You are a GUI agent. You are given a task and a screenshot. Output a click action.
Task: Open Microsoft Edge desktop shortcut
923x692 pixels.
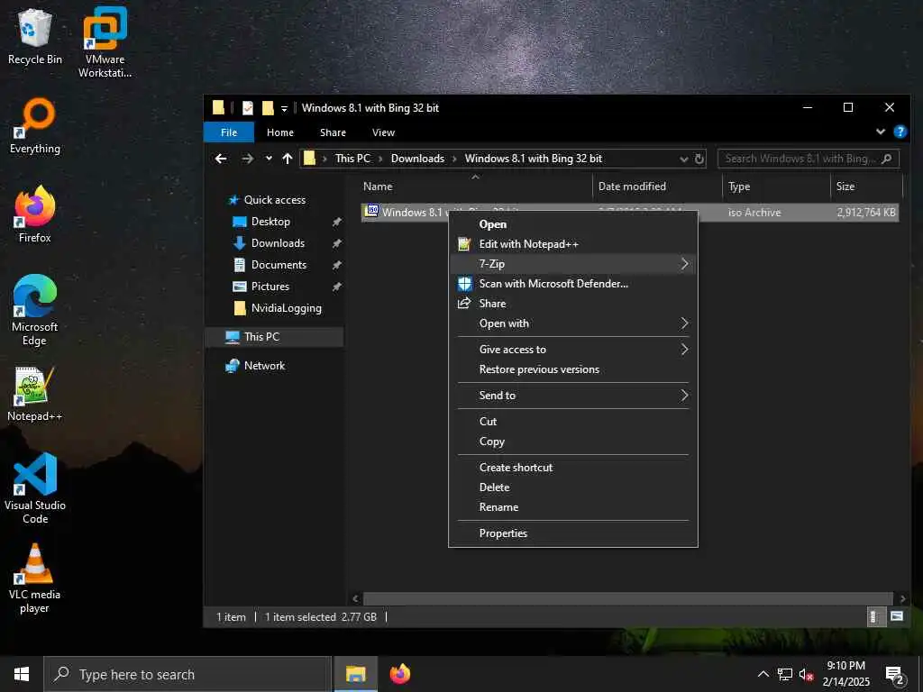[35, 310]
